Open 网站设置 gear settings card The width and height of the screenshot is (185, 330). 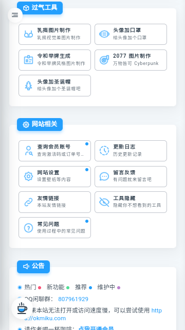point(55,176)
